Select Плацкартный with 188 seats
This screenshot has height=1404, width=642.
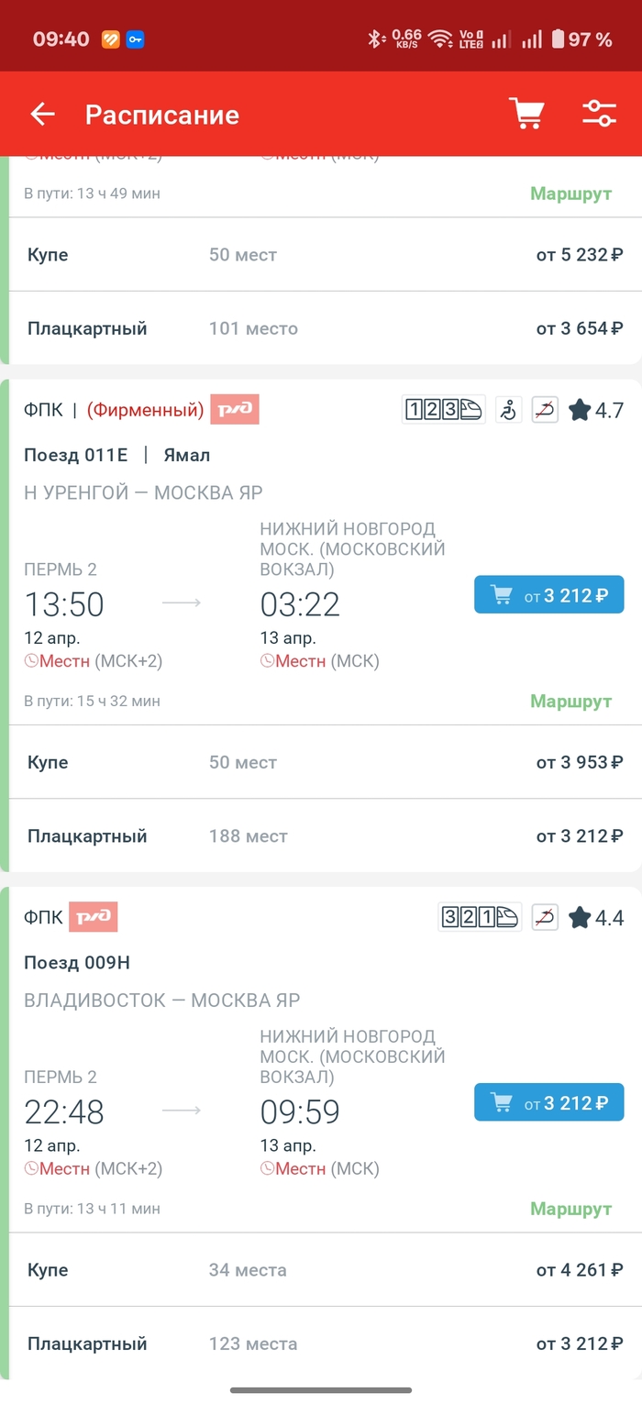click(321, 836)
